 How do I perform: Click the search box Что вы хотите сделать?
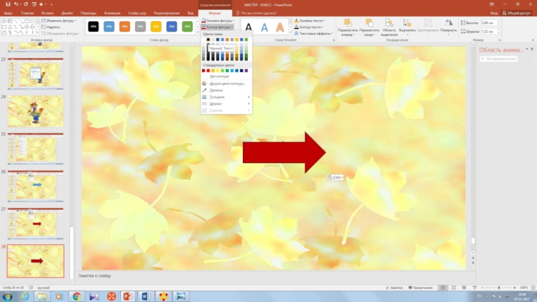(x=258, y=13)
